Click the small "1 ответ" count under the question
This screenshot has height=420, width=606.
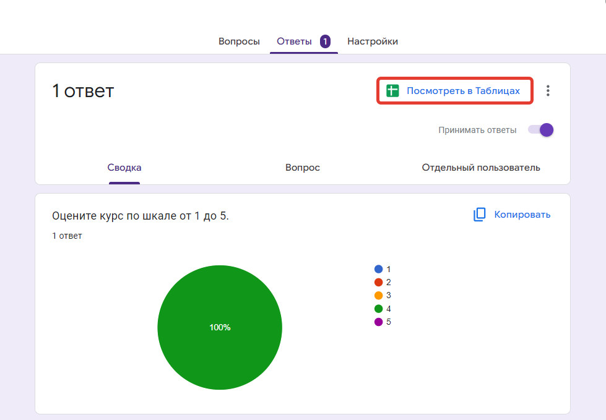click(x=67, y=236)
